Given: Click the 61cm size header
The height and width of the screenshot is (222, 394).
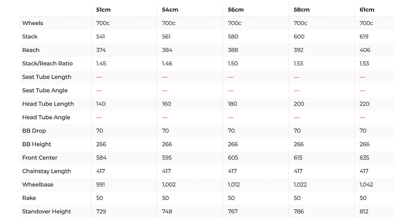Looking at the screenshot, I should 367,10.
